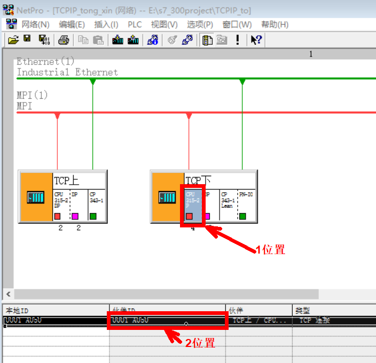The image size is (376, 363).
Task: Click the horizontal scrollbar left arrow
Action: coord(8,294)
